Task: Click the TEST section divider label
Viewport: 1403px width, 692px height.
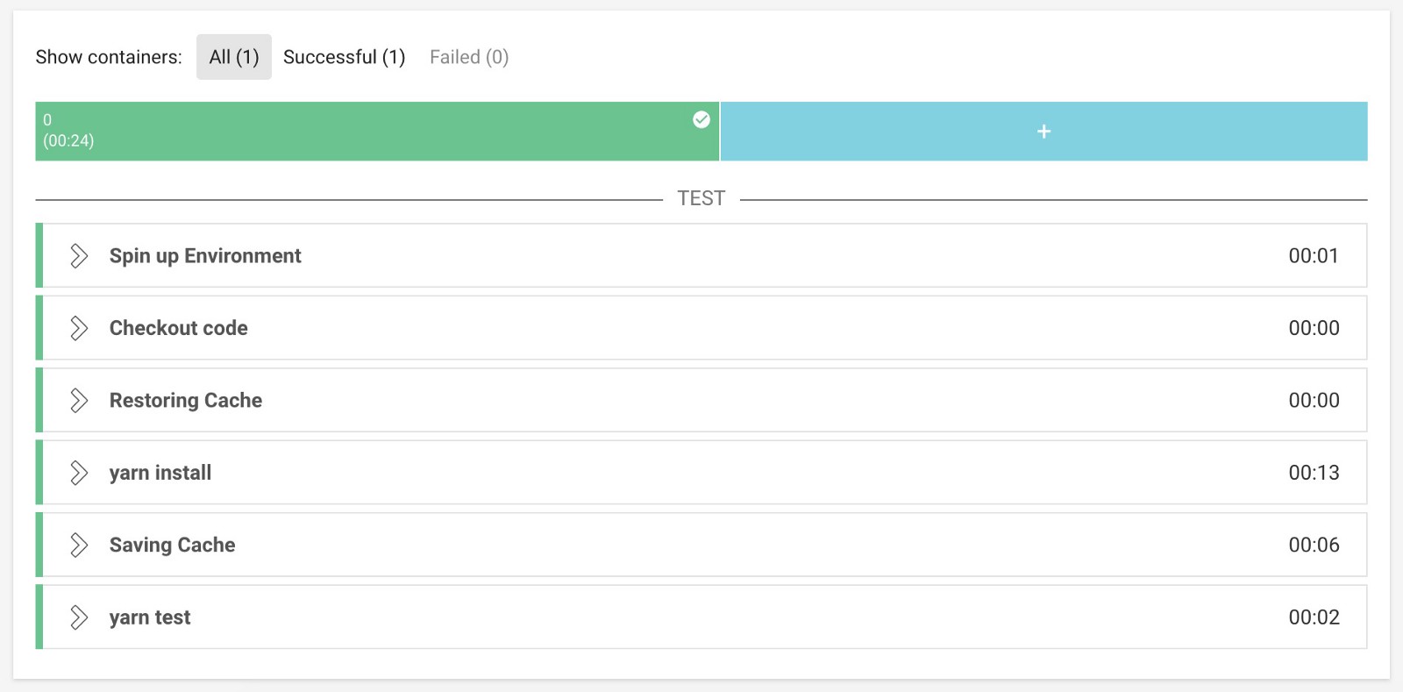Action: [701, 198]
